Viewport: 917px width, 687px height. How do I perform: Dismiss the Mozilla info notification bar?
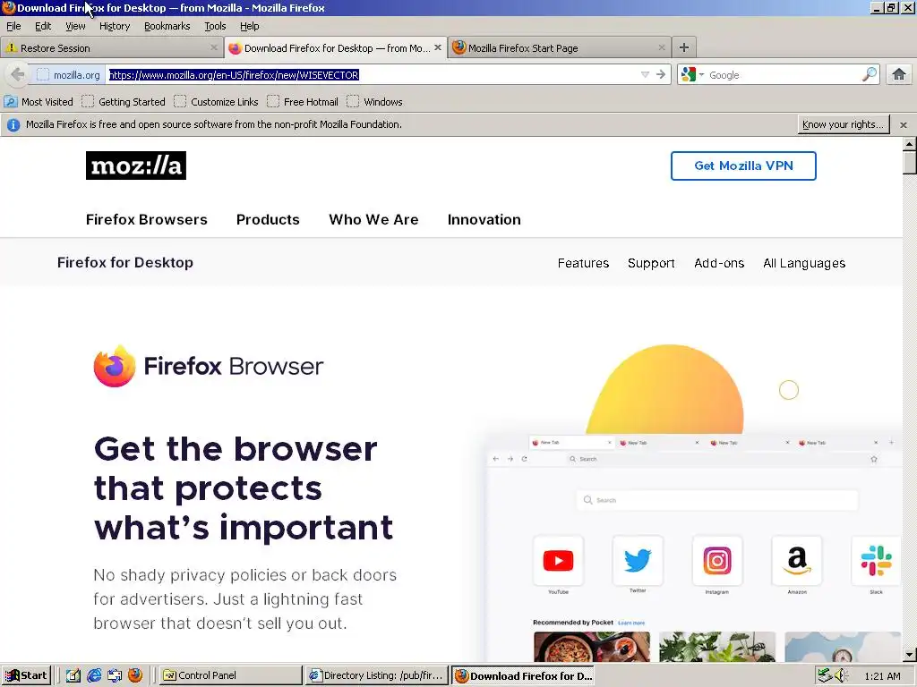(x=904, y=125)
